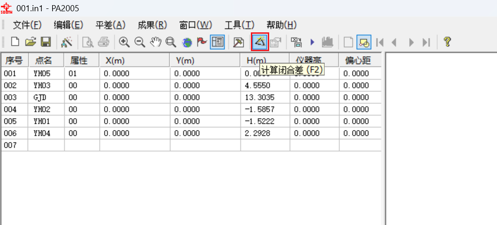This screenshot has width=497, height=225.
Task: Click height value 4.5550
Action: (265, 85)
